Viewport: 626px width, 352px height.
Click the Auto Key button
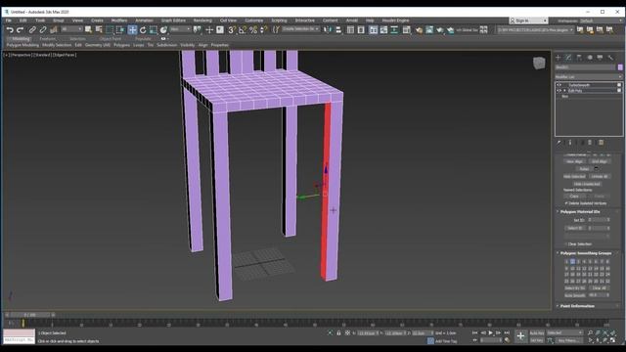537,332
